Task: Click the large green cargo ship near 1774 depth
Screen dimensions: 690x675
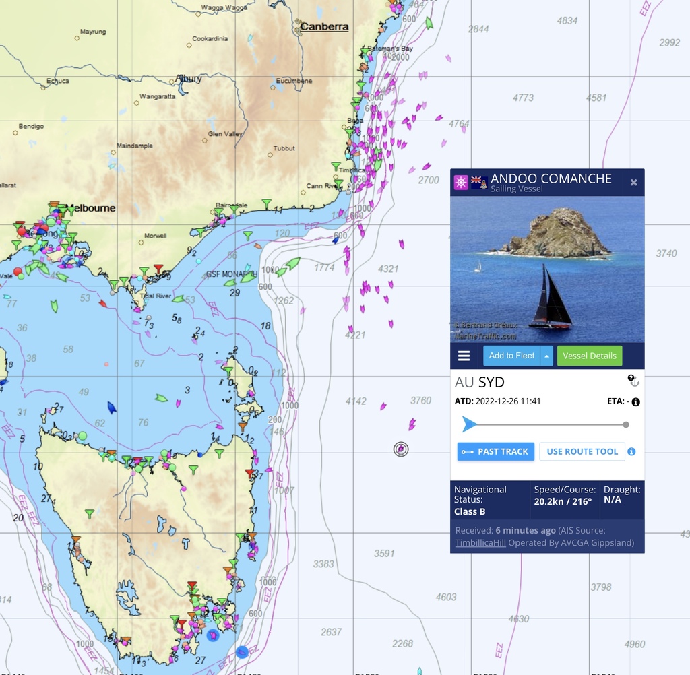Action: [x=292, y=263]
